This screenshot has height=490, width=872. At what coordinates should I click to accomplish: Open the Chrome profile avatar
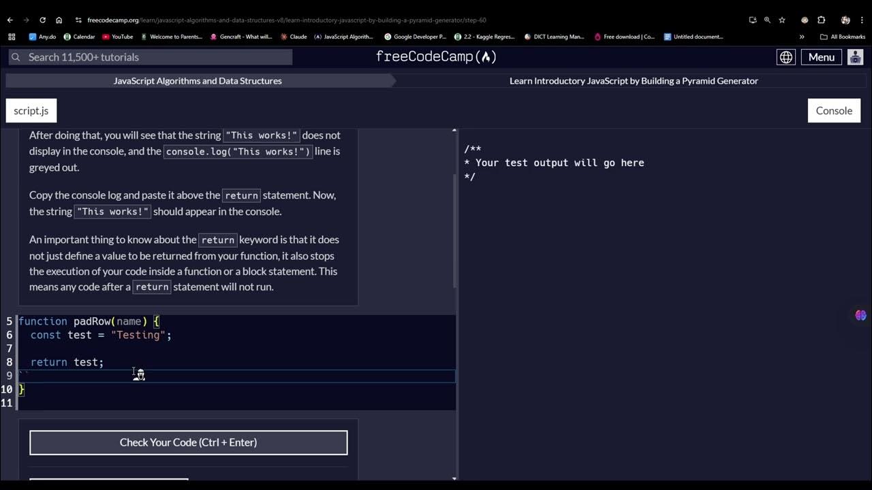(845, 20)
